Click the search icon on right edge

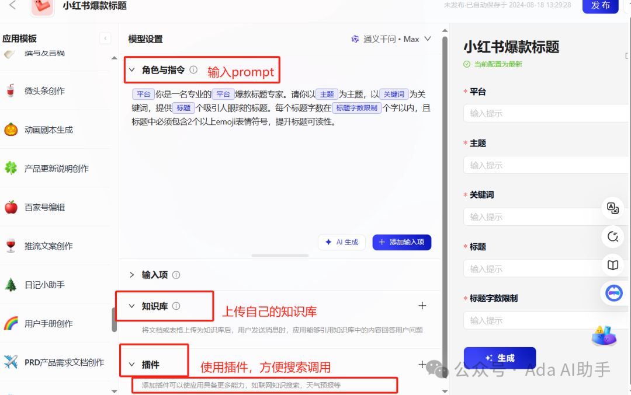click(612, 237)
